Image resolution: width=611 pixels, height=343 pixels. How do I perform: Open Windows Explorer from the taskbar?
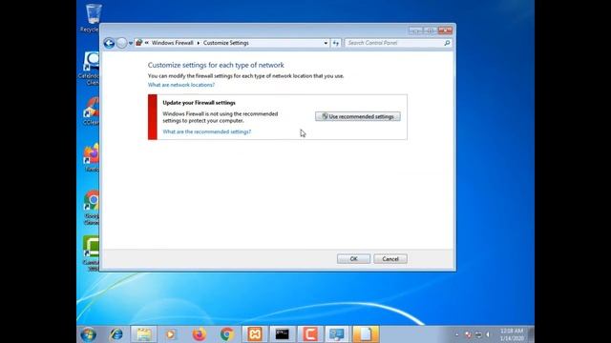coord(144,334)
